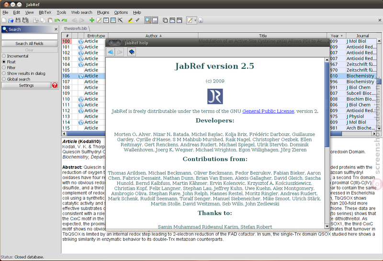Select the Global search option

tap(16, 79)
